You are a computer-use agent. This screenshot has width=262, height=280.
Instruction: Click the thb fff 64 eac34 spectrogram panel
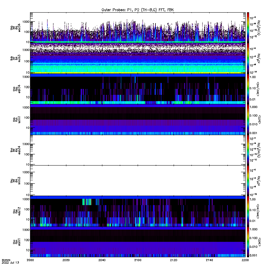pyautogui.click(x=138, y=28)
